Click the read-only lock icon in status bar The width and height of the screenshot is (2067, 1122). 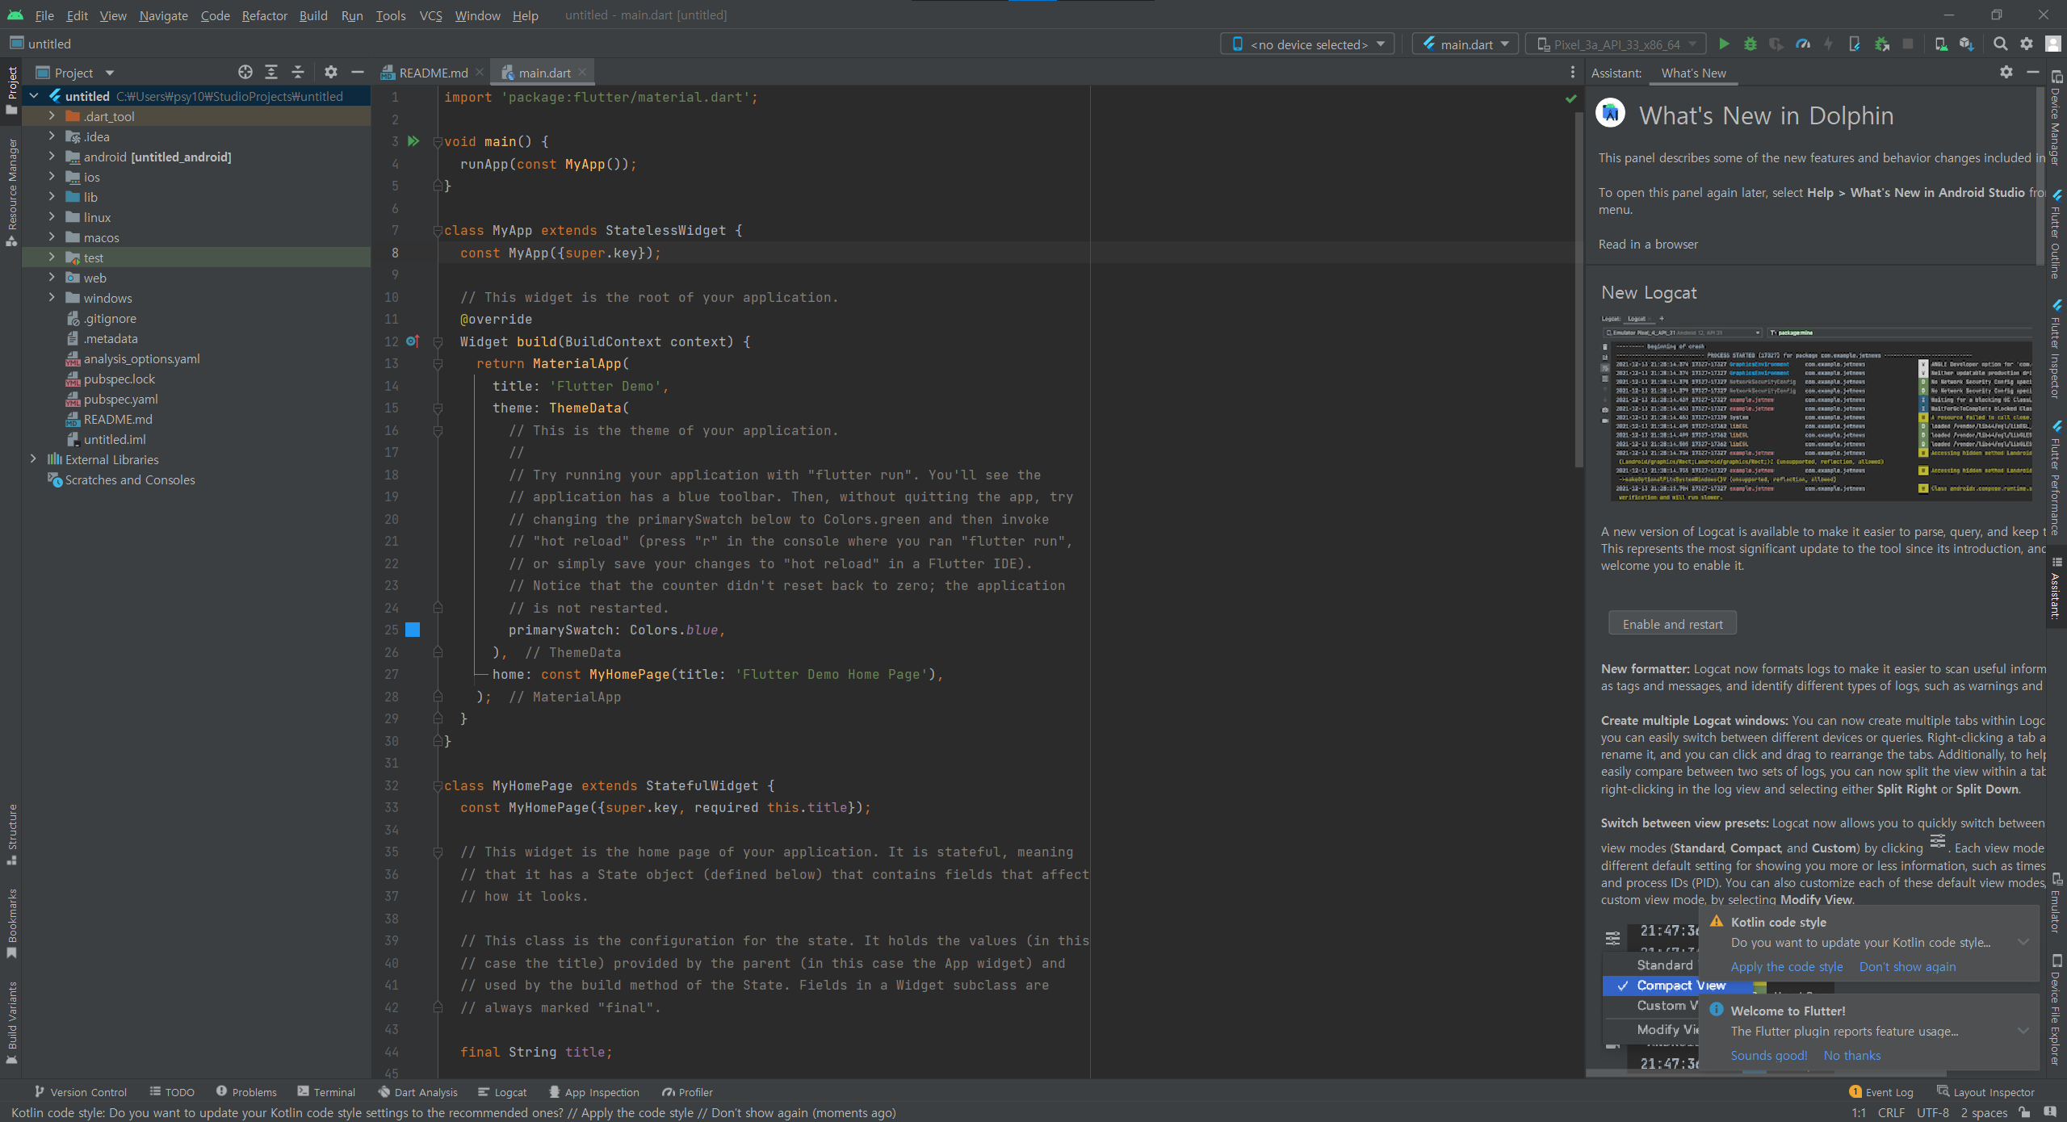point(2024,1112)
